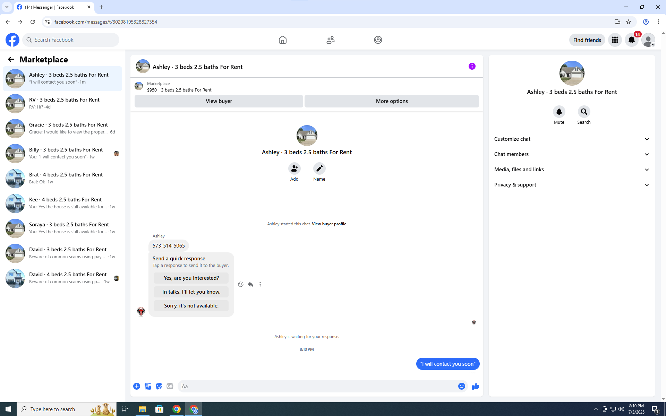666x416 pixels.
Task: Send 'Sorry, it's not available.' quick response
Action: pos(191,306)
